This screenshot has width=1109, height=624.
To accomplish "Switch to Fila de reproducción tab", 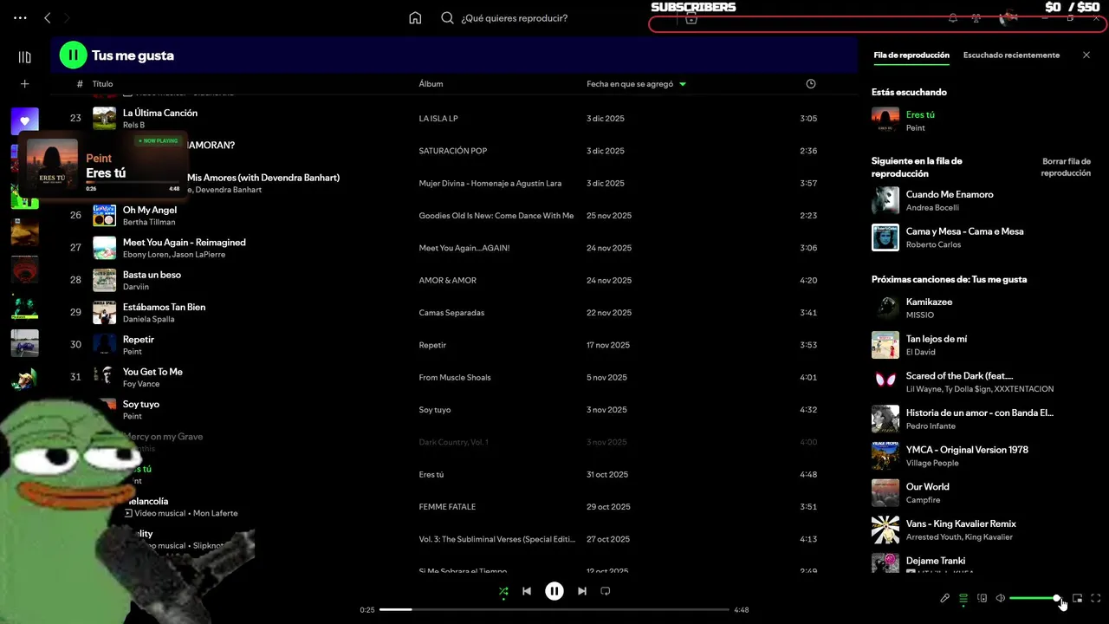I will [x=911, y=55].
